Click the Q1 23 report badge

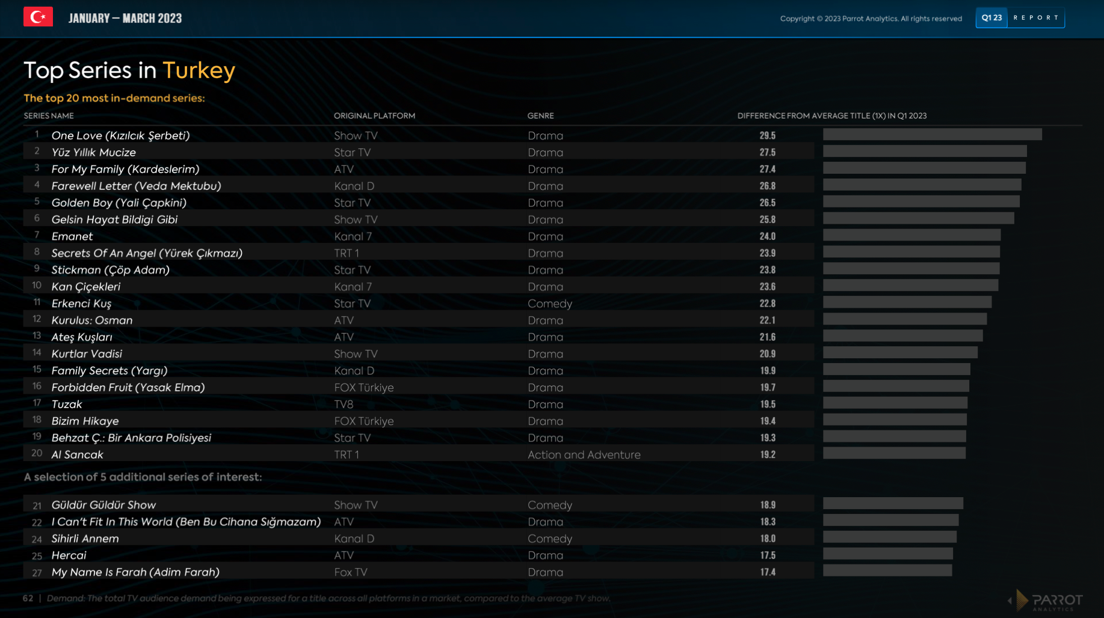tap(1020, 18)
